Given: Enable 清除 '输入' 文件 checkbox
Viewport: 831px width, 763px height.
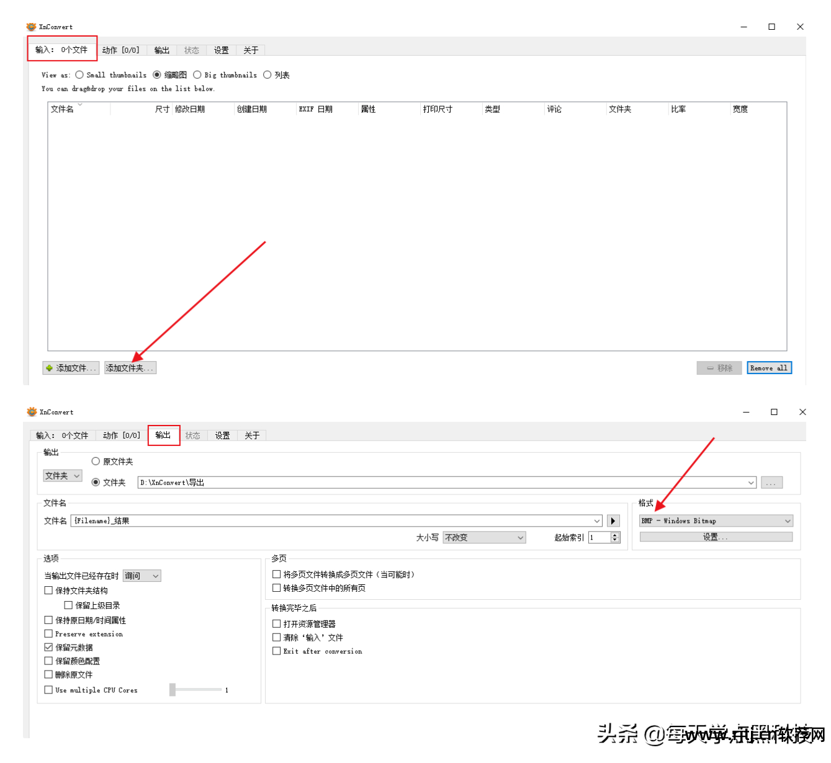Looking at the screenshot, I should [277, 637].
